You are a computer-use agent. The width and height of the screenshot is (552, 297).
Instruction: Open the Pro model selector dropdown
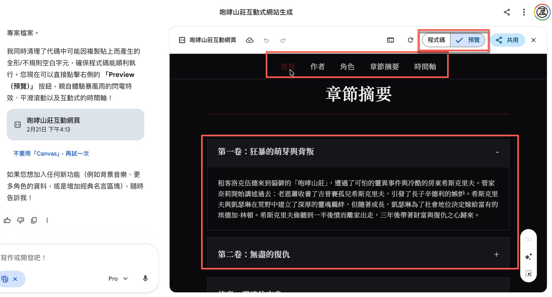click(118, 278)
